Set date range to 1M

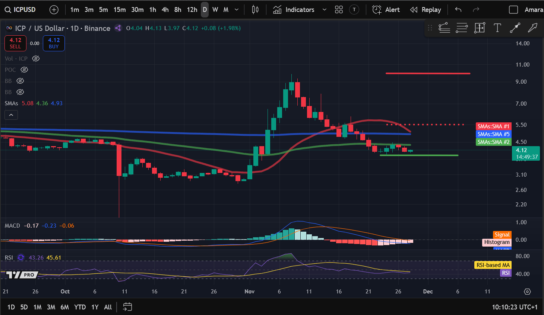coord(37,307)
